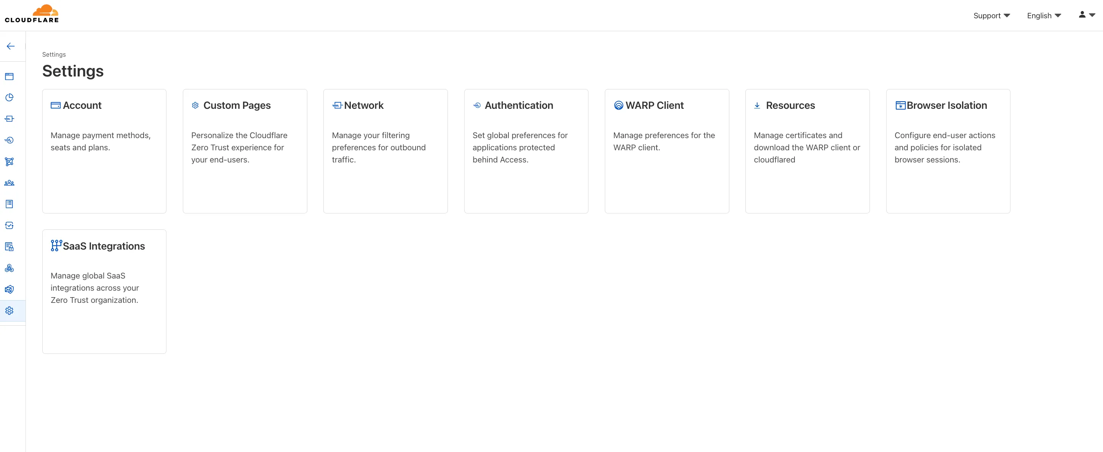
Task: Click the Custom Pages gear icon
Action: (195, 105)
